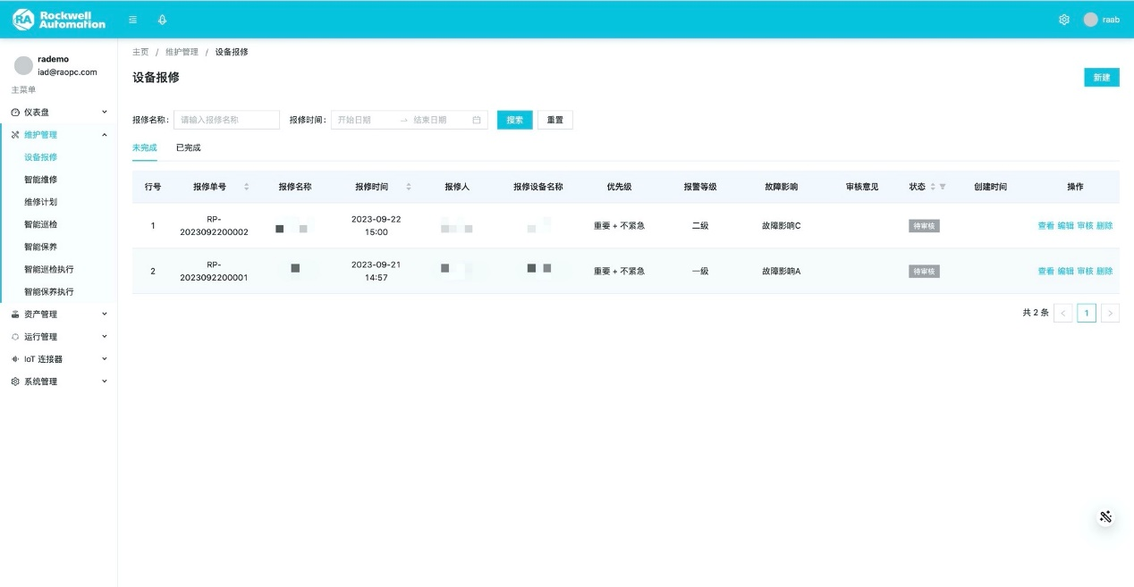Click the raab user avatar
This screenshot has width=1134, height=587.
(1090, 20)
